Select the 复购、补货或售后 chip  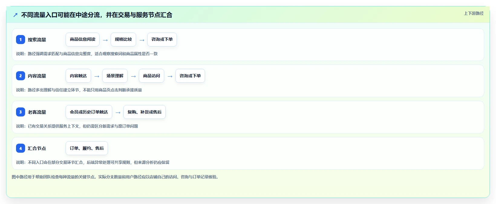[145, 112]
